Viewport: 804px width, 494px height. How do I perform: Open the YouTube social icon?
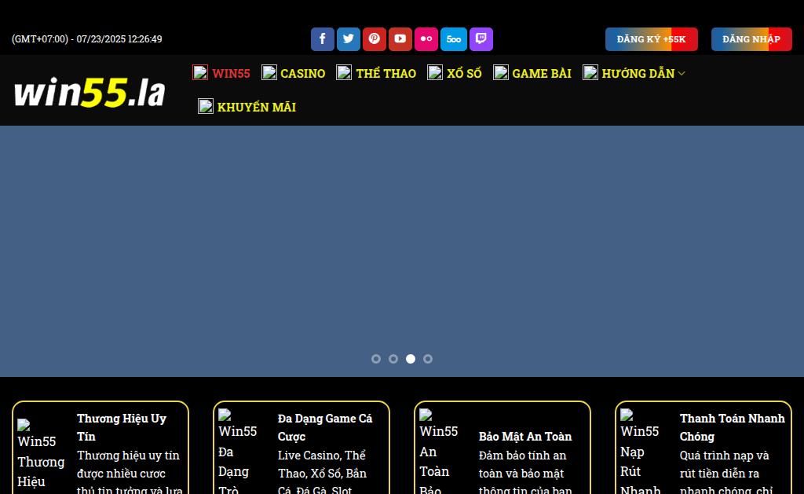click(400, 39)
